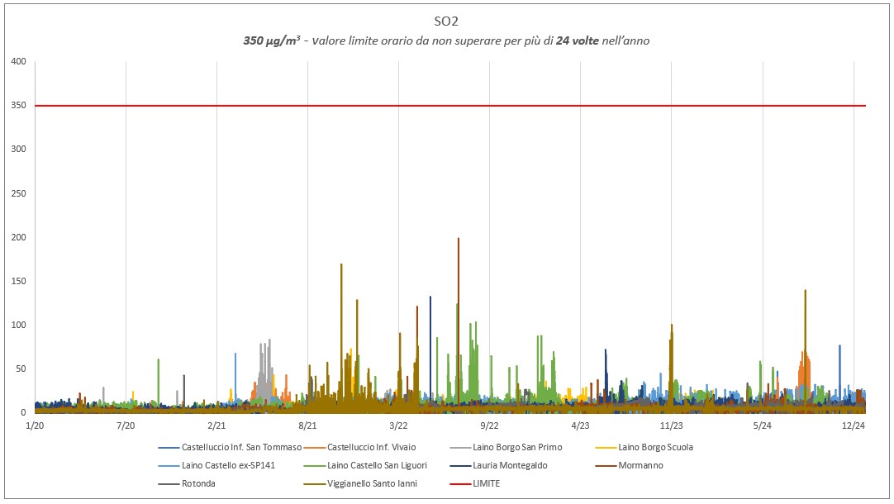Click the 1/20 x-axis date label
This screenshot has width=894, height=504.
[x=35, y=426]
